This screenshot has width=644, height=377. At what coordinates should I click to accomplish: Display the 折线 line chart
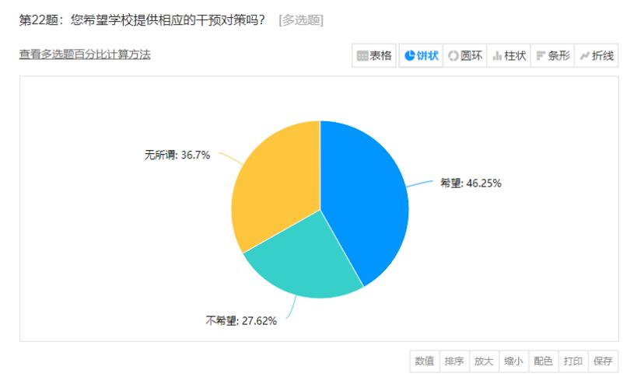point(596,56)
